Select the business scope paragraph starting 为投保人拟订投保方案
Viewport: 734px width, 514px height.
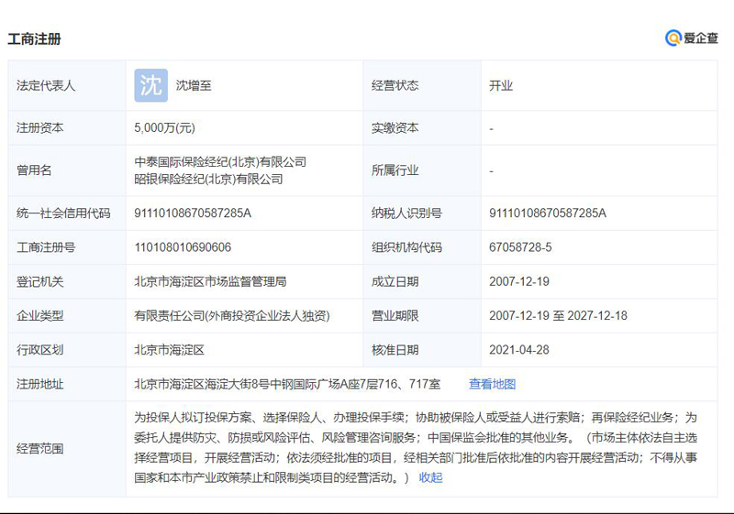416,448
